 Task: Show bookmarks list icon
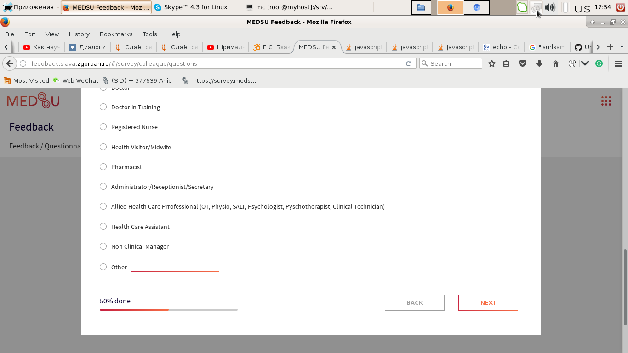click(506, 63)
